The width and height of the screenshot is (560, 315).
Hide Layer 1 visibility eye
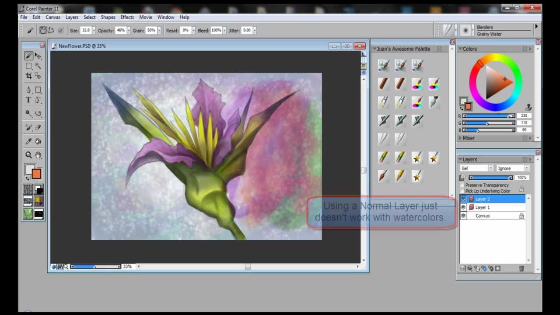click(x=463, y=207)
